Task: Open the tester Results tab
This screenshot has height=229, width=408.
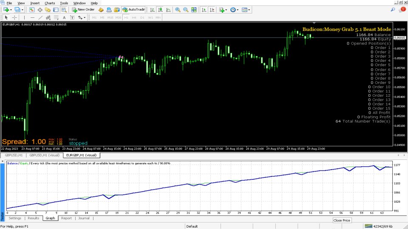Action: click(x=33, y=218)
